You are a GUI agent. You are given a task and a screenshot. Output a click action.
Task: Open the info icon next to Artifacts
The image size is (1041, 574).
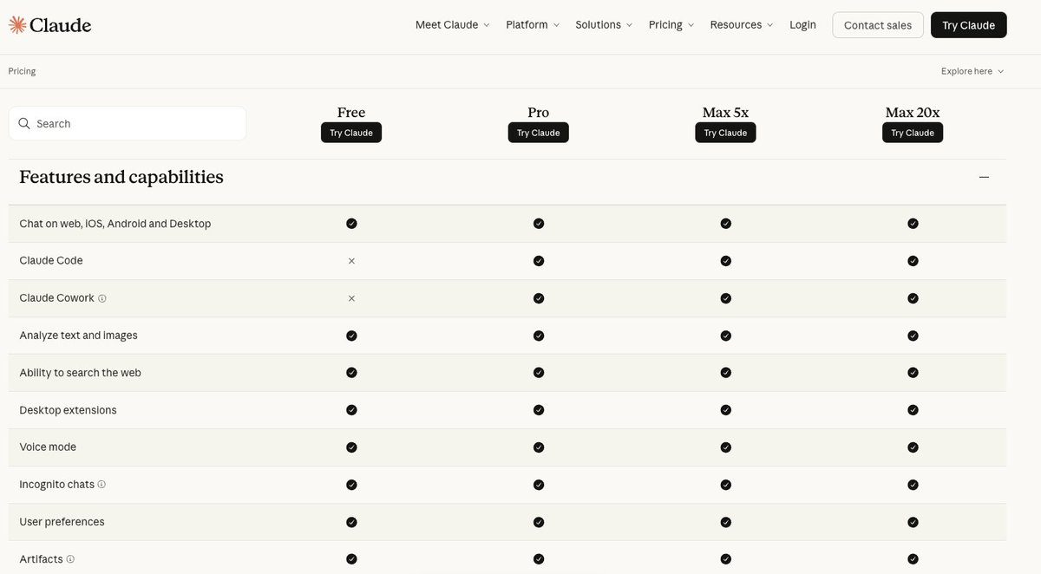coord(70,559)
